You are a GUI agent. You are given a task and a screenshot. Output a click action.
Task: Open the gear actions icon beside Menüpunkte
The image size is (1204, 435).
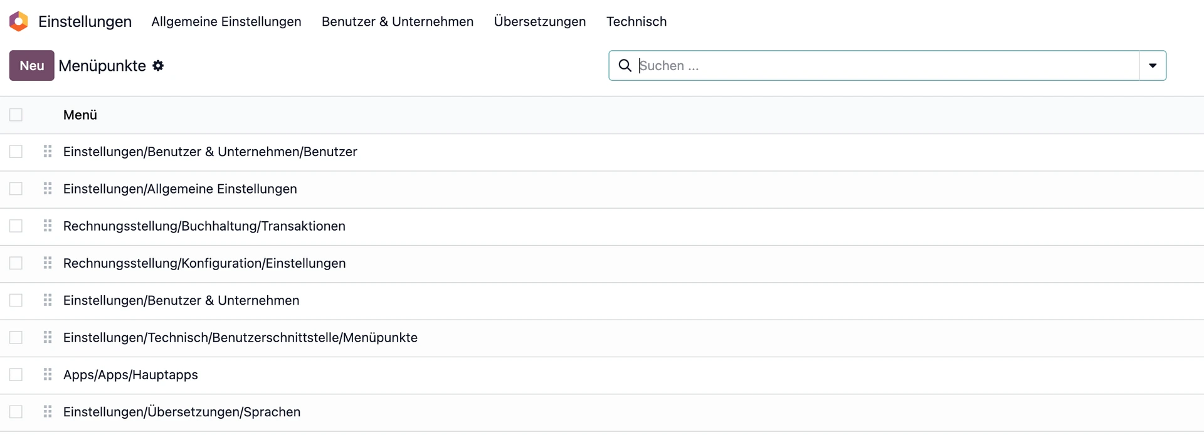tap(158, 66)
